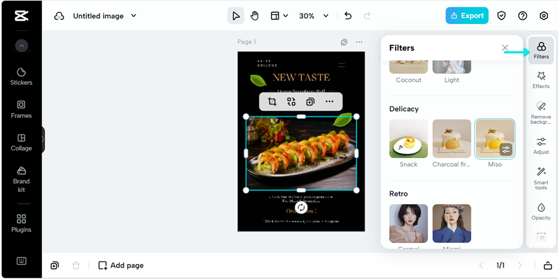558x279 pixels.
Task: Open the Brand kit panel
Action: (x=21, y=179)
